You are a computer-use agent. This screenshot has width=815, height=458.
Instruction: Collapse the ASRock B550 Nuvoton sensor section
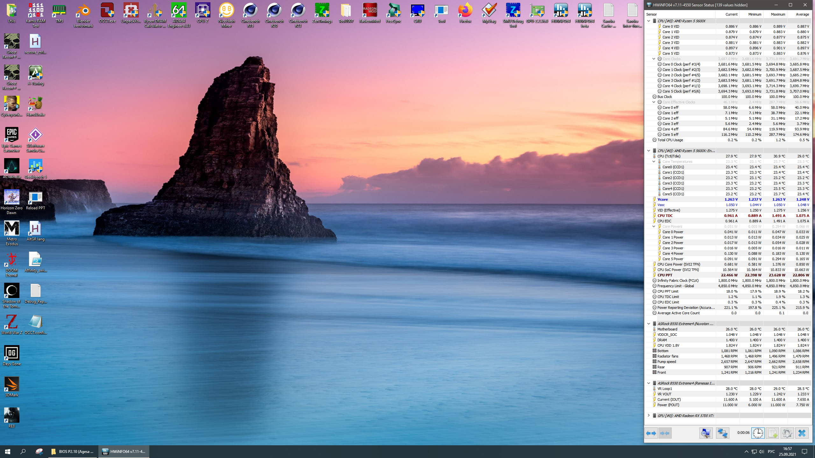tap(648, 323)
